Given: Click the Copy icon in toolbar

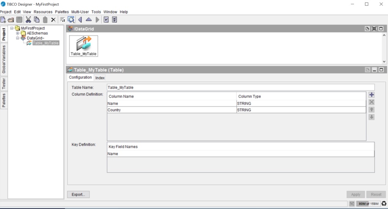Looking at the screenshot, I should pos(37,20).
